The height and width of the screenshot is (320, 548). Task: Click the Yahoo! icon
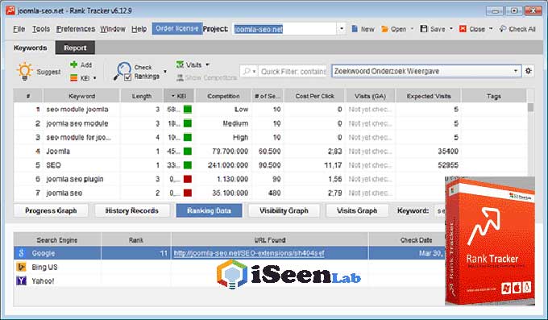[21, 281]
